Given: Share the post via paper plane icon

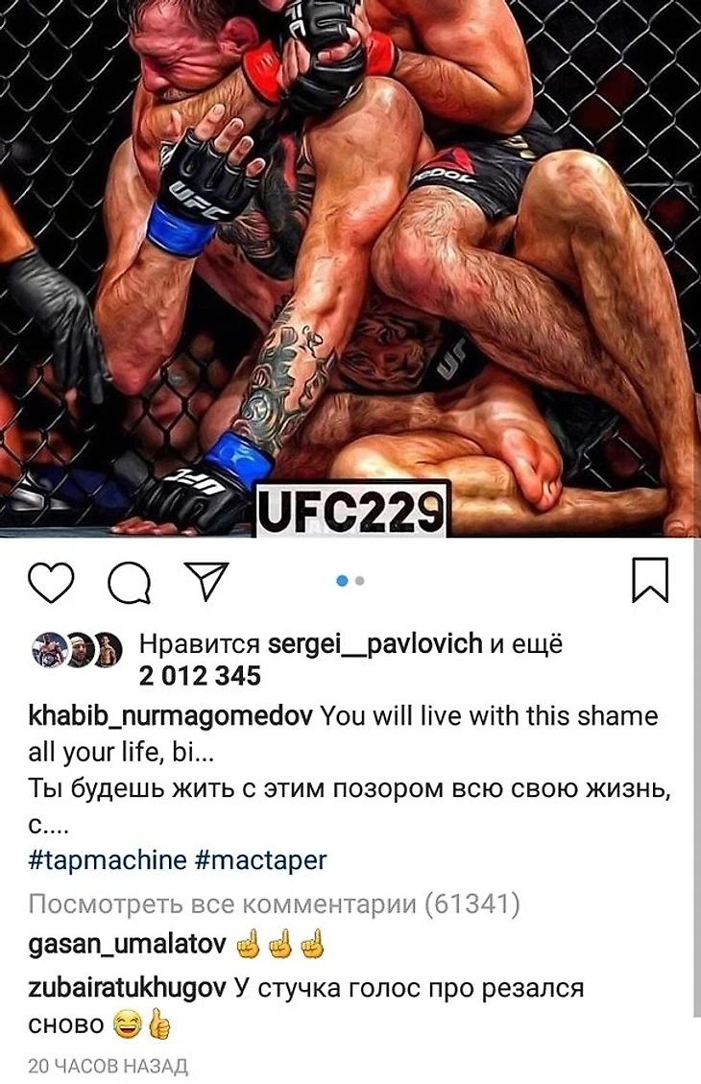Looking at the screenshot, I should [206, 581].
